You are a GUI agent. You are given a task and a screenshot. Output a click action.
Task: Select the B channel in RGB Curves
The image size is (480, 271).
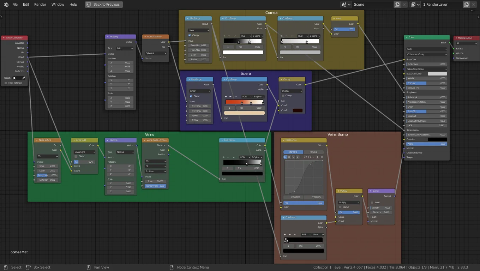point(298,157)
